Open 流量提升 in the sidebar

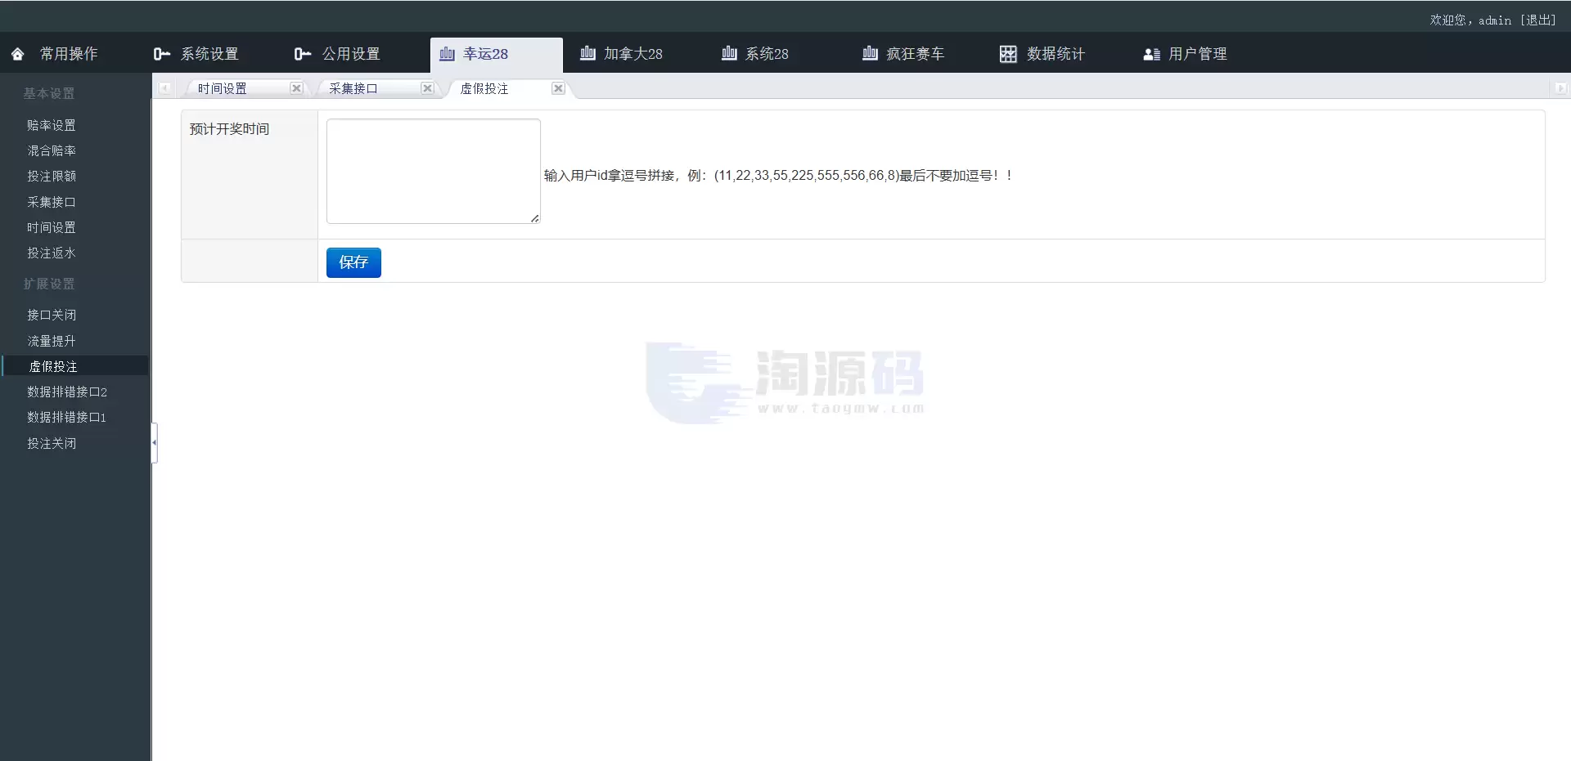click(x=52, y=341)
